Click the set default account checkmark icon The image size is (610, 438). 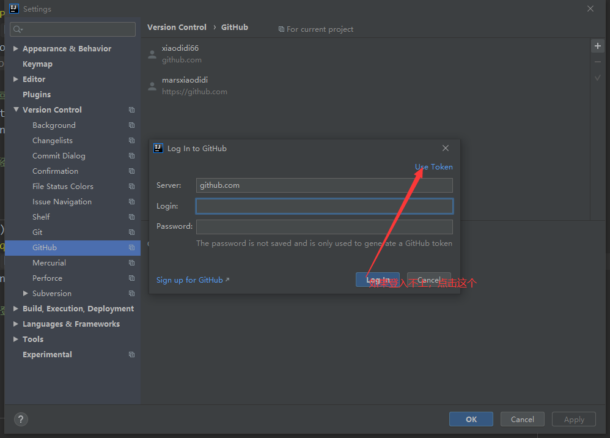coord(598,78)
